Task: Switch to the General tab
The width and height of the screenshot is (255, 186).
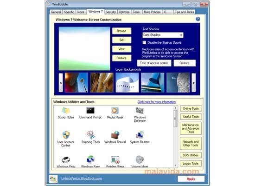Action: click(56, 12)
